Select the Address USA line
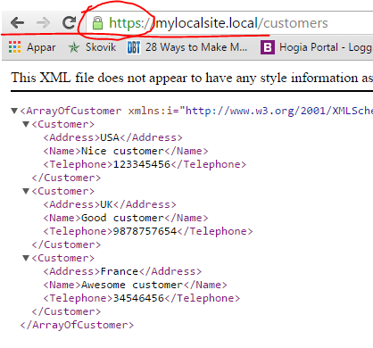 [113, 137]
